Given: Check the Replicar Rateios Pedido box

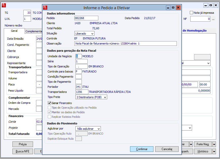Looking at the screenshot, I should 49,117.
